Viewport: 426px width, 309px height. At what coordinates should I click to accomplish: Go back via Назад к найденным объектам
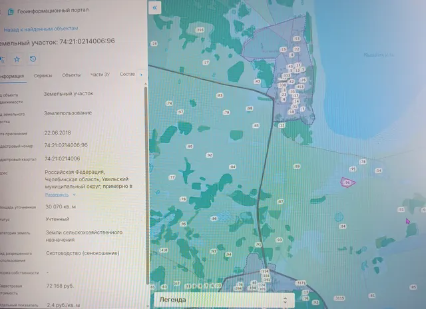point(41,29)
